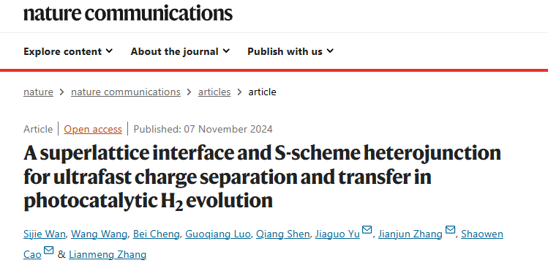The width and height of the screenshot is (548, 274).
Task: Select author Wang Wang link
Action: (100, 234)
